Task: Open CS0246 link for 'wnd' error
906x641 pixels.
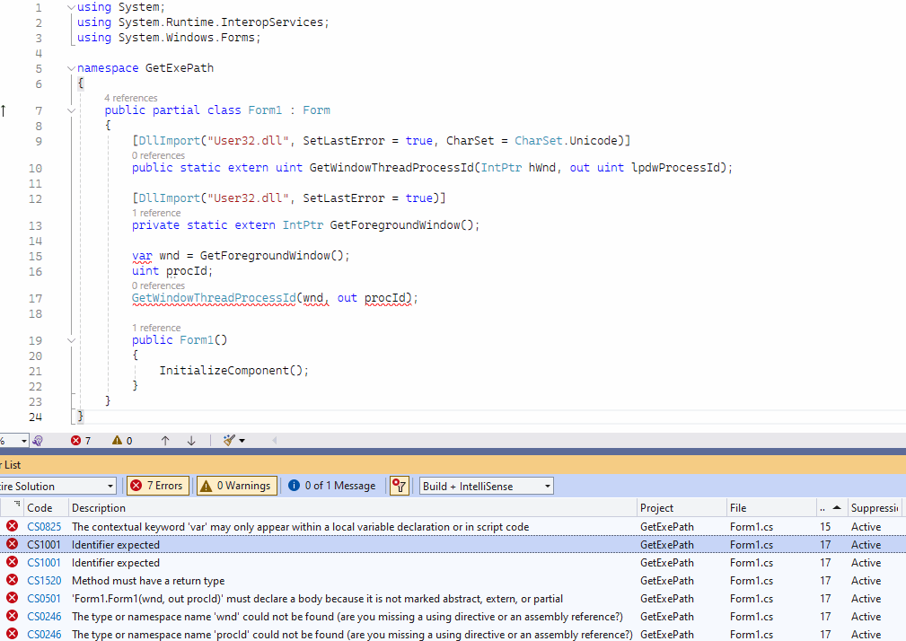Action: point(44,616)
